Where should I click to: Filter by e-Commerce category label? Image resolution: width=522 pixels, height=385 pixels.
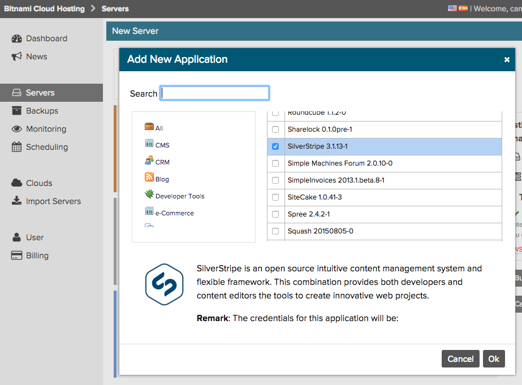click(x=174, y=213)
